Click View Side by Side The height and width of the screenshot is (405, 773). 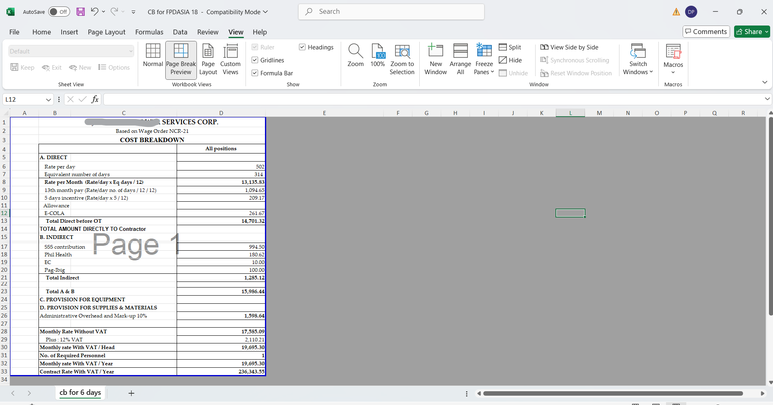569,47
